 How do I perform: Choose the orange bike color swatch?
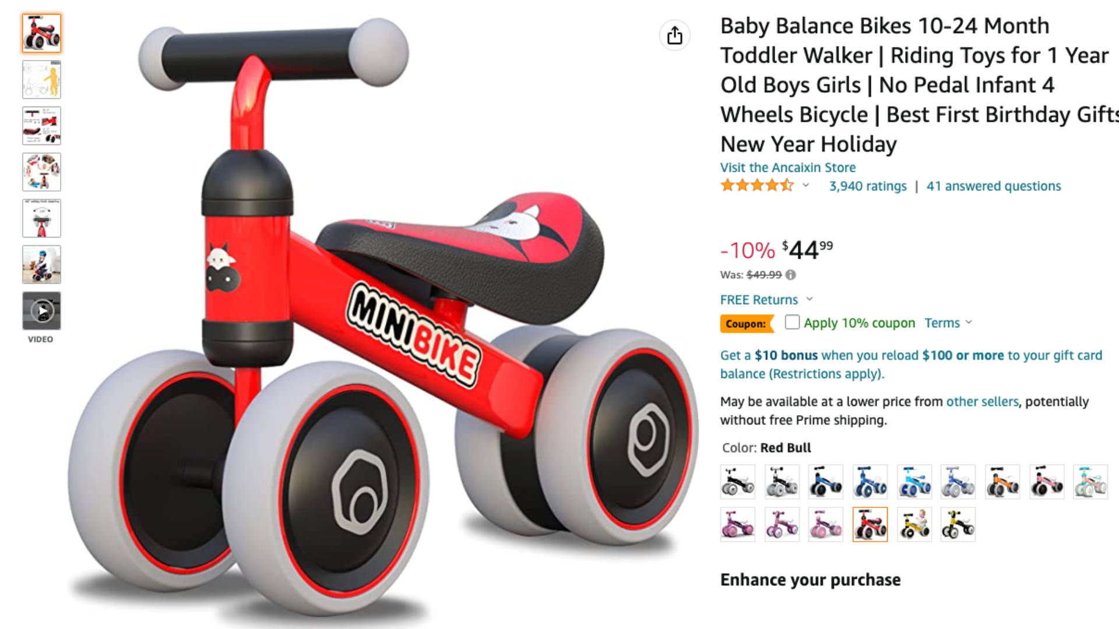(1002, 482)
